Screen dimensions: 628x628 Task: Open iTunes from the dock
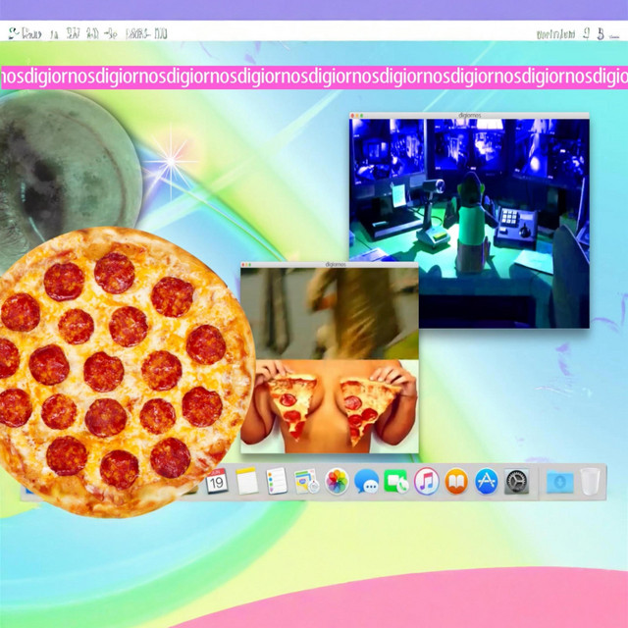[x=426, y=482]
